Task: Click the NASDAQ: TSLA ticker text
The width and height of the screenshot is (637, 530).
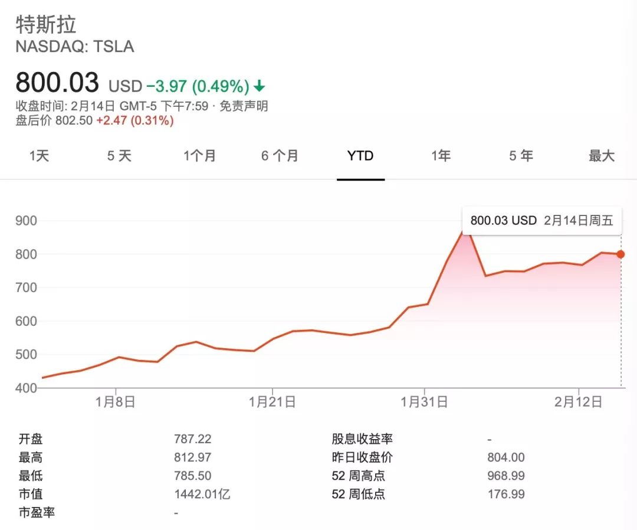Action: click(x=75, y=47)
